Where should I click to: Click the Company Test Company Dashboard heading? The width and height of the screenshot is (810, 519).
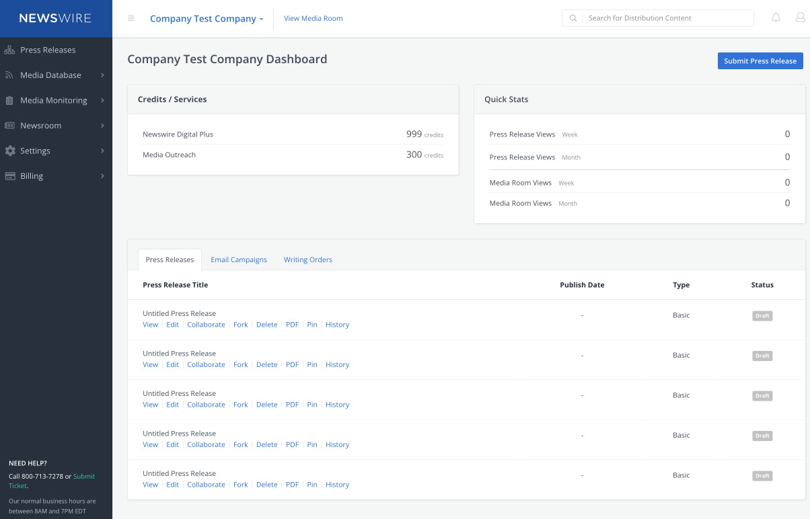tap(227, 59)
